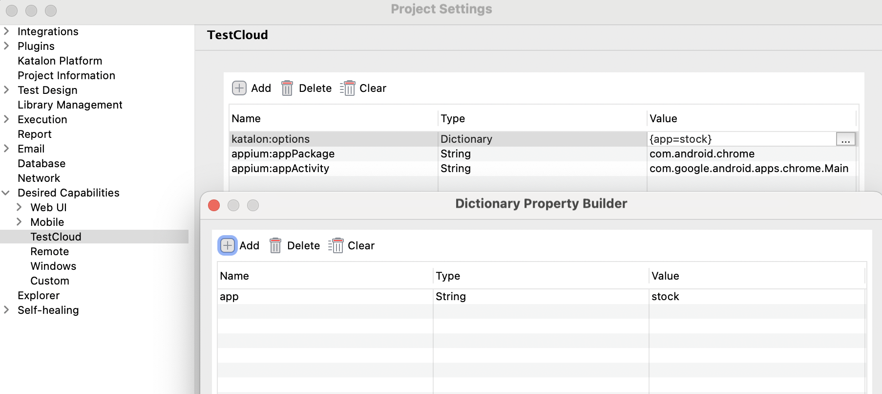Viewport: 882px width, 394px height.
Task: Click Clear icon in Dictionary Property Builder
Action: 336,245
